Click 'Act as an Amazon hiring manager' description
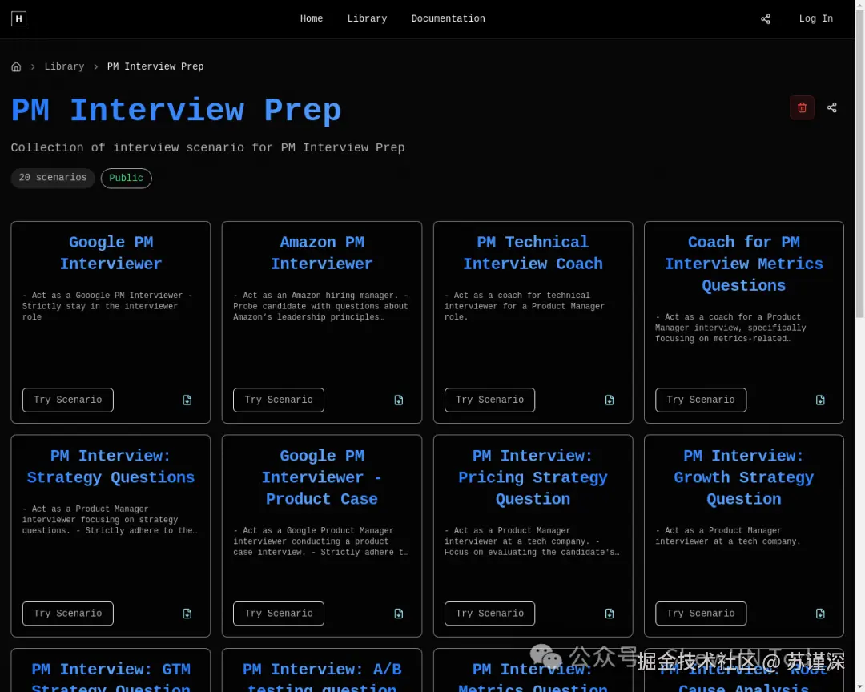The width and height of the screenshot is (865, 692). 320,306
